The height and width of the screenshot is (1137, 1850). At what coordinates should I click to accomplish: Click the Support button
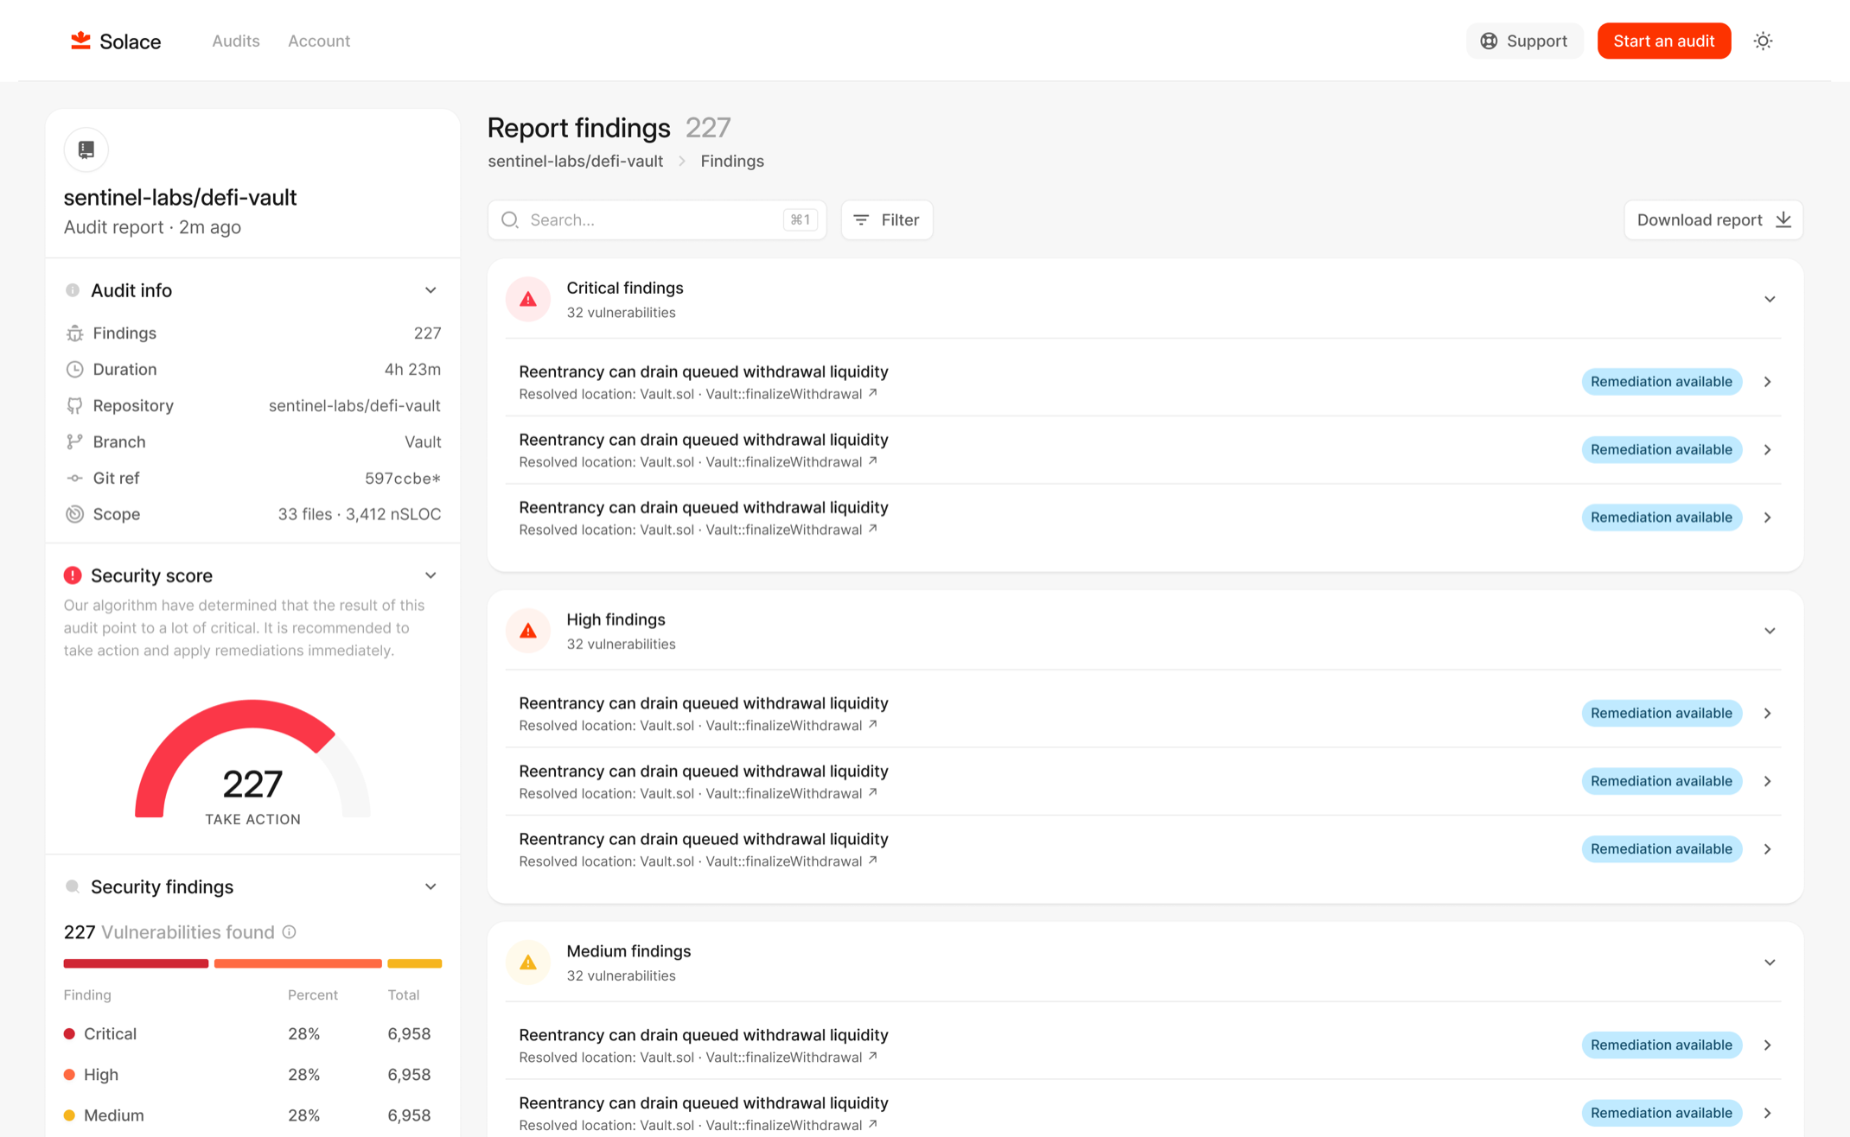(x=1524, y=41)
